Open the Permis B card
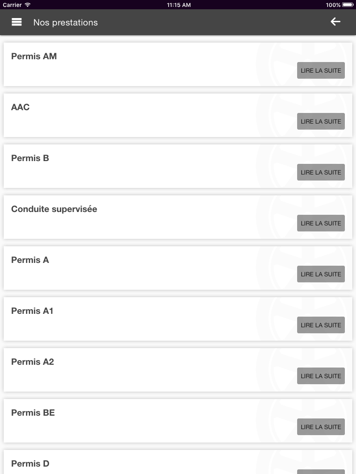The image size is (356, 474). coord(178,166)
